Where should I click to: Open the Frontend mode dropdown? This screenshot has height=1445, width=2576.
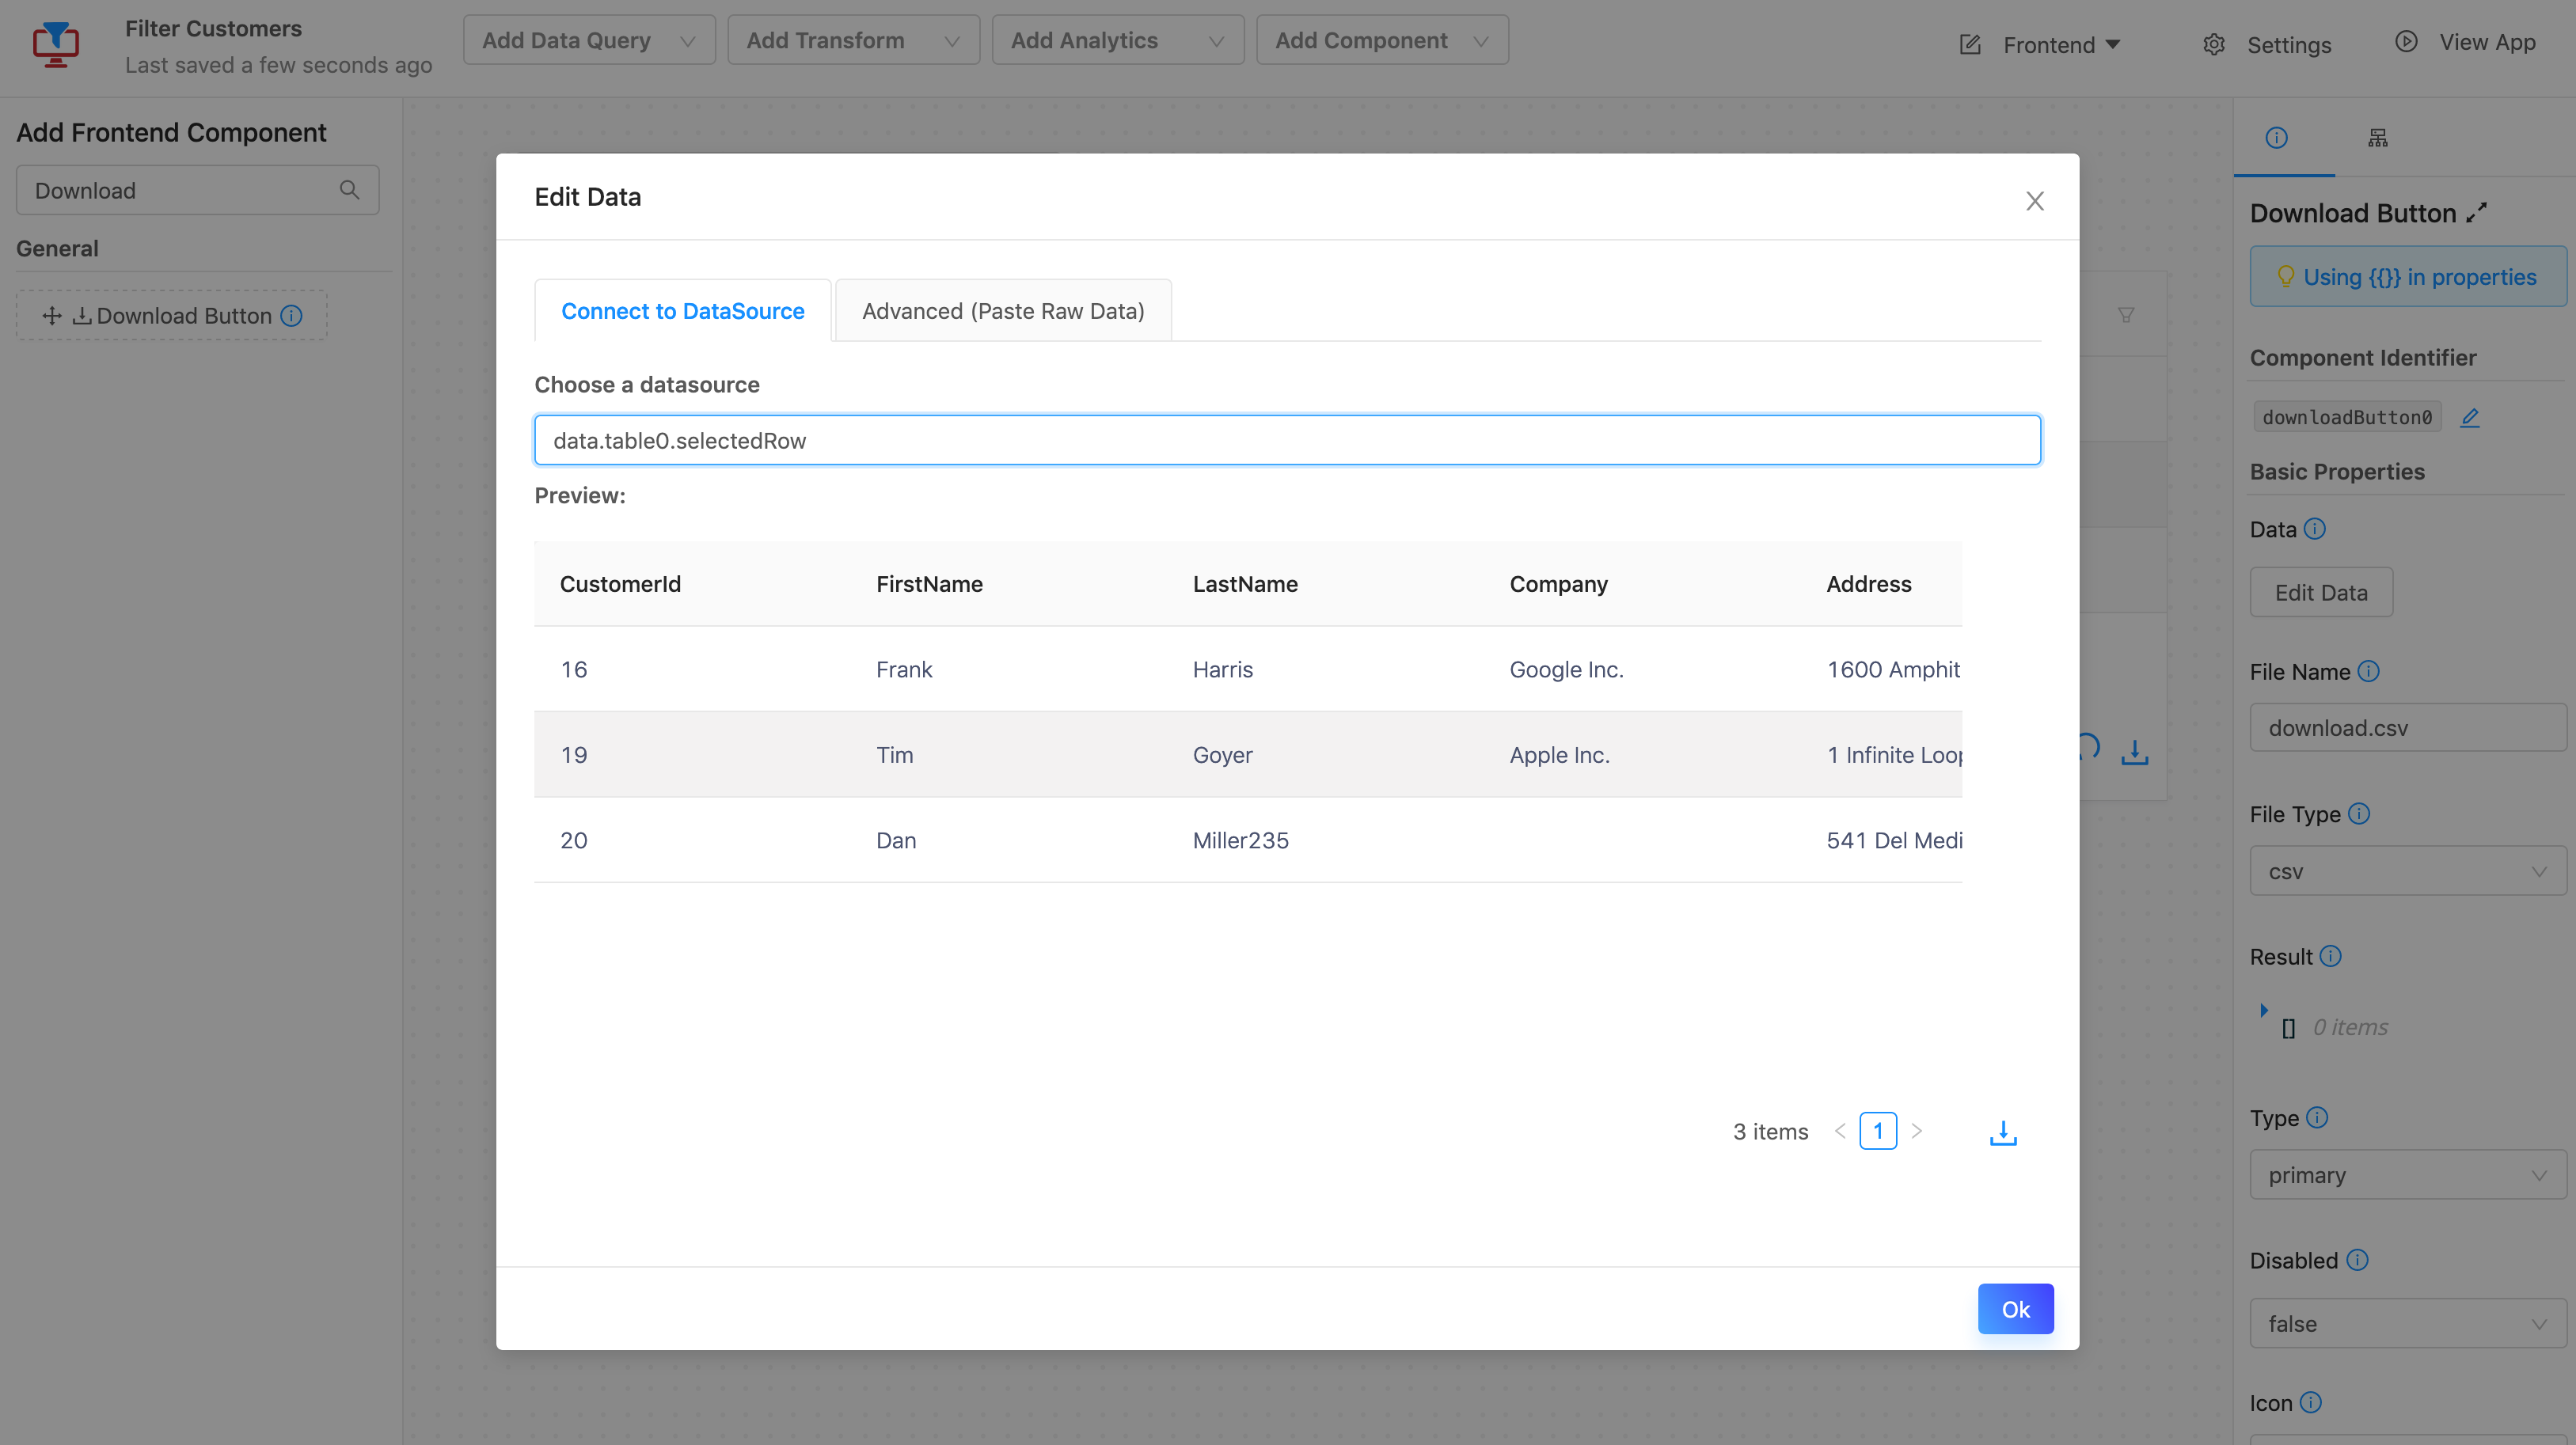pos(2061,45)
